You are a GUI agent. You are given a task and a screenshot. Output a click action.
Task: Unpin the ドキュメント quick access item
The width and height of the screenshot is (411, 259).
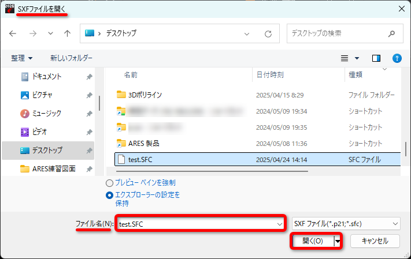click(90, 77)
